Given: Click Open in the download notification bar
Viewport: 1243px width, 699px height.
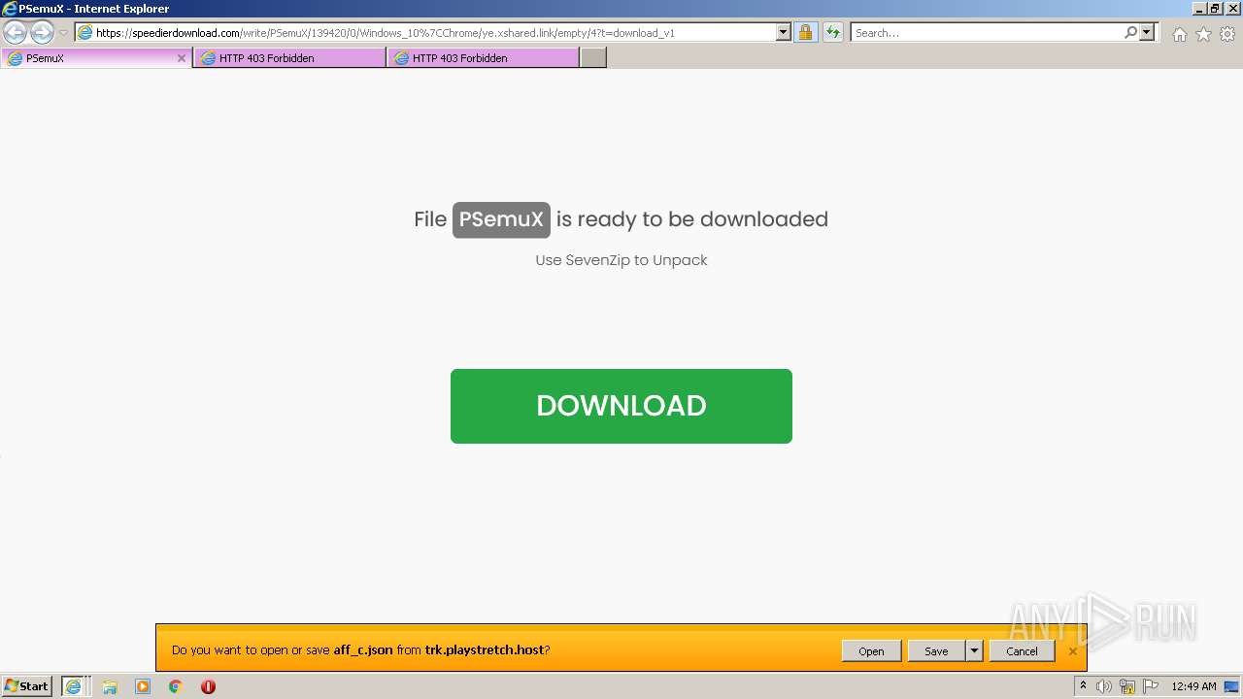Looking at the screenshot, I should (871, 651).
